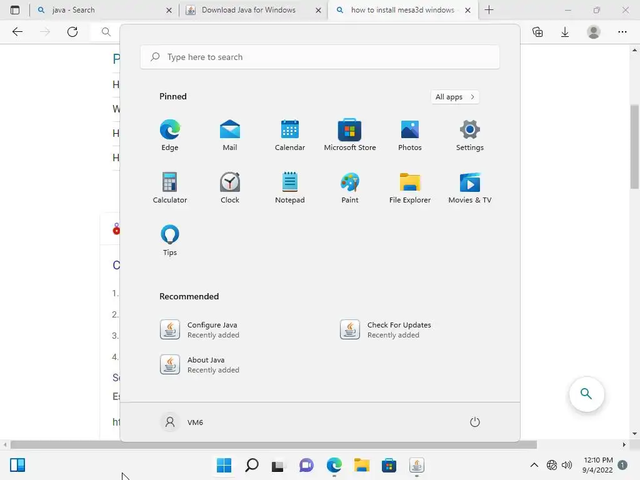640x480 pixels.
Task: Click the page horizontal scrollbar thumb
Action: (274, 444)
